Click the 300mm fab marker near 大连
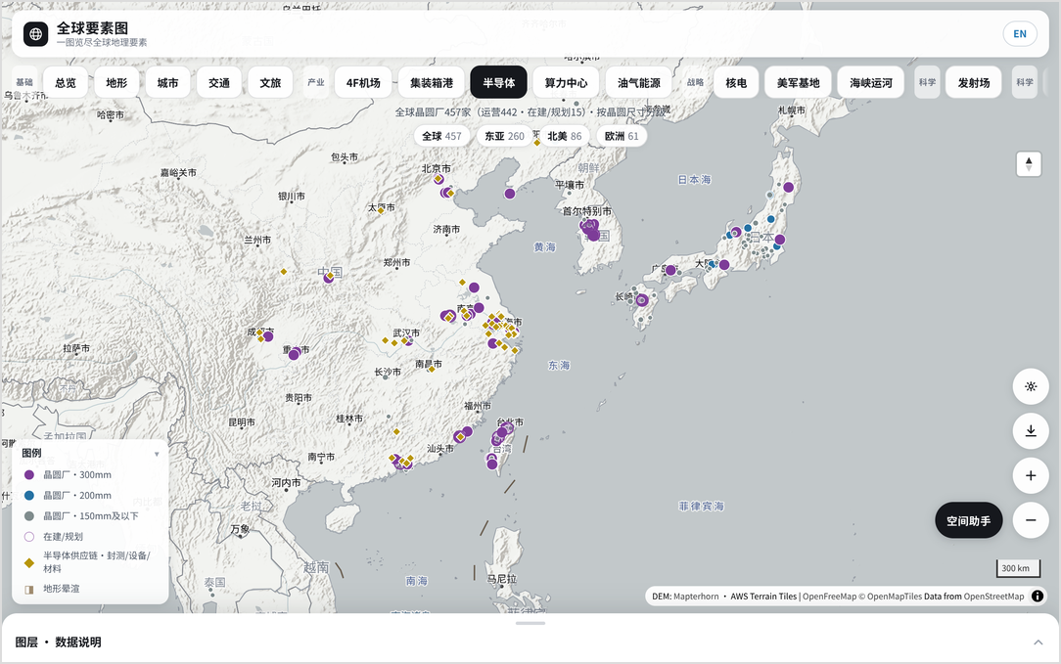Screen dimensions: 1061x664 coord(510,194)
